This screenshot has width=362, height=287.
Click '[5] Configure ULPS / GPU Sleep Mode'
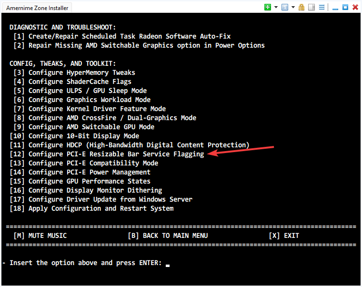coord(80,91)
